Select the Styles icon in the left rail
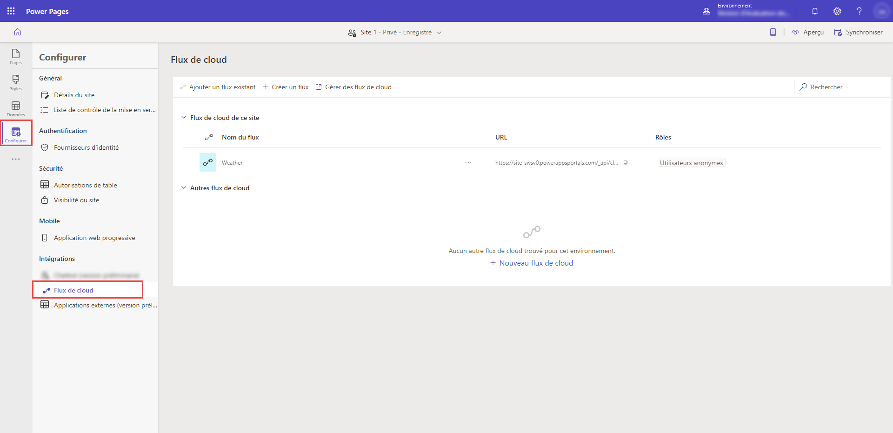The height and width of the screenshot is (433, 893). (15, 82)
